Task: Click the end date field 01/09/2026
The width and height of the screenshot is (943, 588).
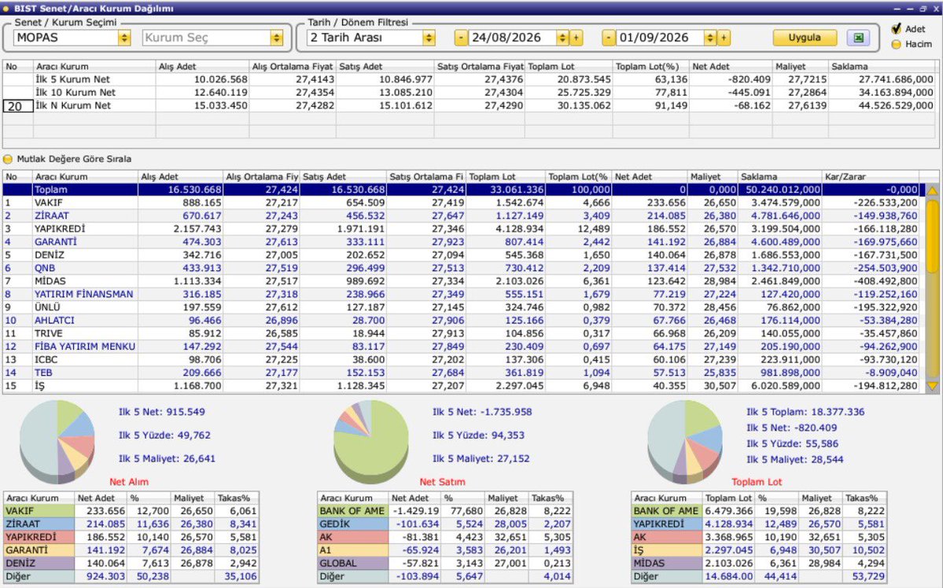Action: (x=659, y=38)
